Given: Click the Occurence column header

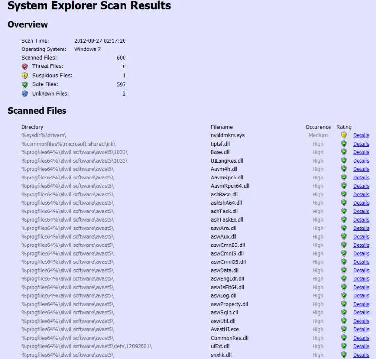Looking at the screenshot, I should pyautogui.click(x=318, y=127).
